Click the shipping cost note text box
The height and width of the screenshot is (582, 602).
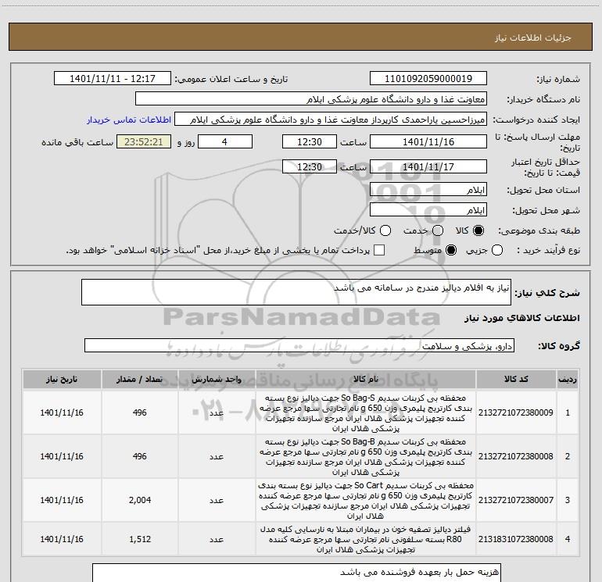[296, 573]
